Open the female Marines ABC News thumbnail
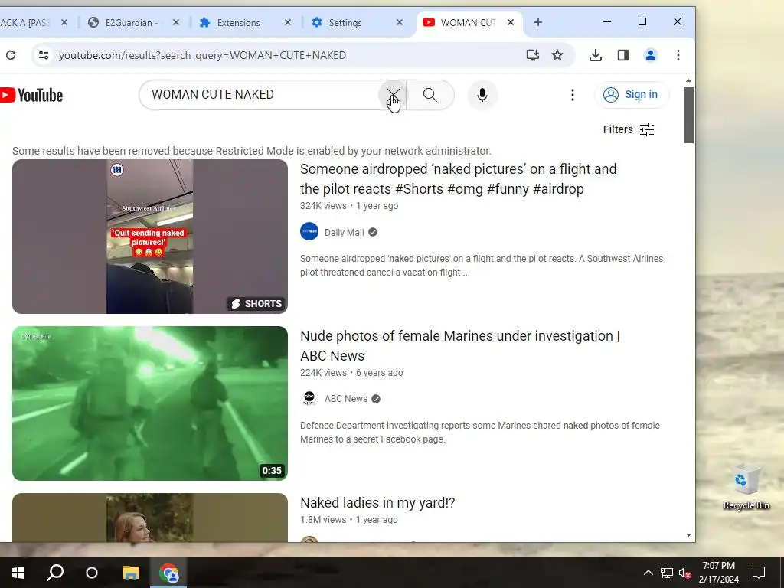The width and height of the screenshot is (784, 588). (150, 403)
